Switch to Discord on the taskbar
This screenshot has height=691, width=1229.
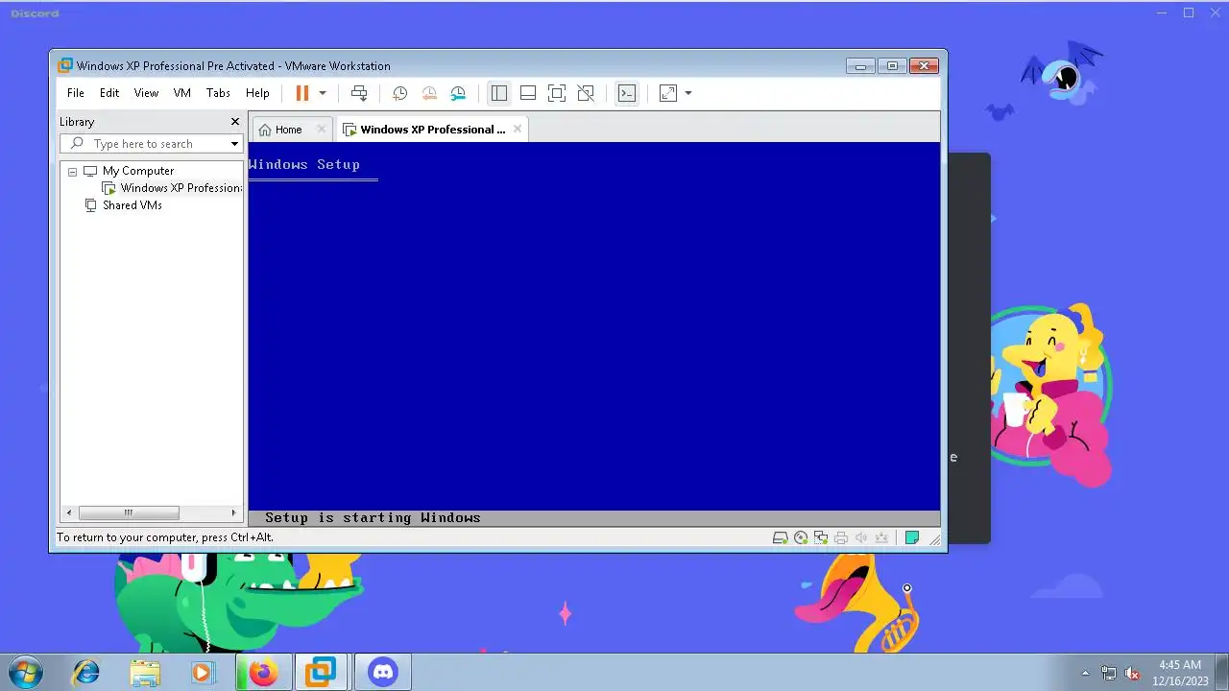[x=383, y=672]
